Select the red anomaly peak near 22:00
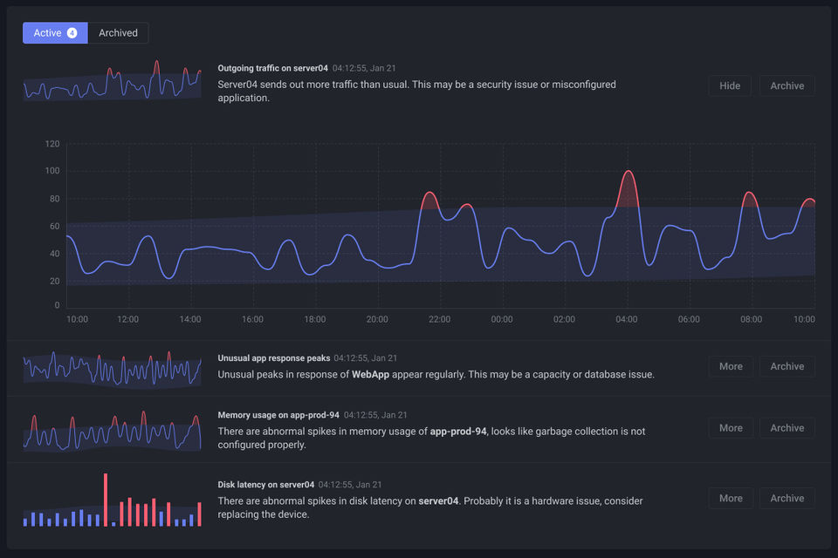Viewport: 838px width, 558px height. click(x=429, y=200)
